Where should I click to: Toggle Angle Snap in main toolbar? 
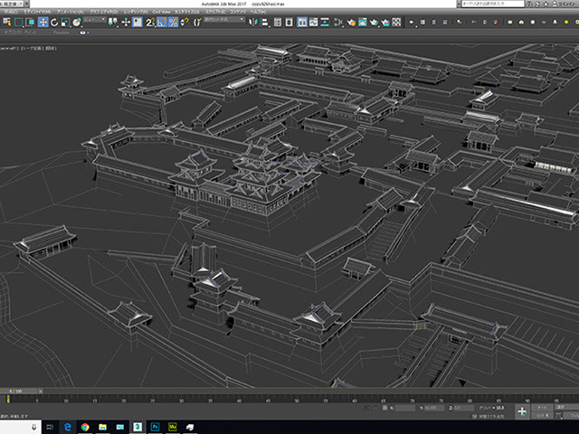(x=161, y=23)
